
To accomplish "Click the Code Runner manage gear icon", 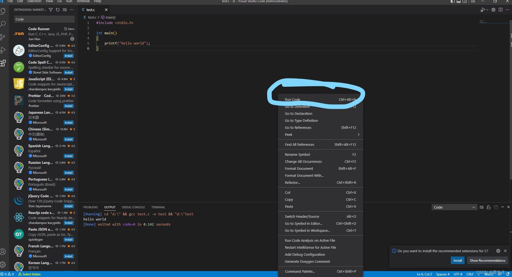I will pos(72,39).
